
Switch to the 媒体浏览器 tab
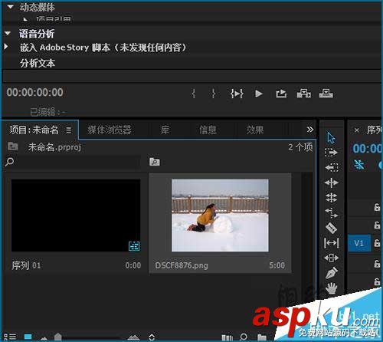110,130
